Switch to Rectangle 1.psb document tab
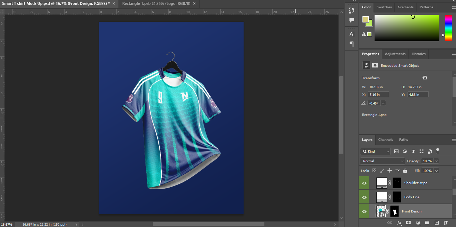This screenshot has width=456, height=227. [156, 3]
